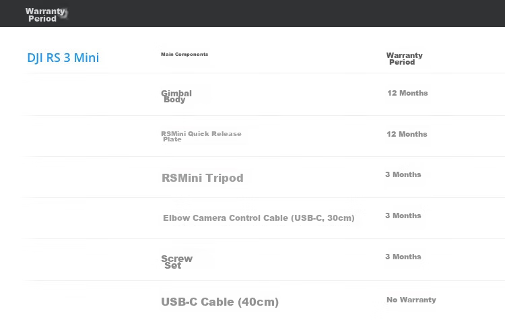Click 3 Months beside RSMini Tripod
Image resolution: width=505 pixels, height=332 pixels.
click(403, 174)
